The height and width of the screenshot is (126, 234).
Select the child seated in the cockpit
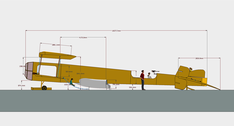click(149, 76)
